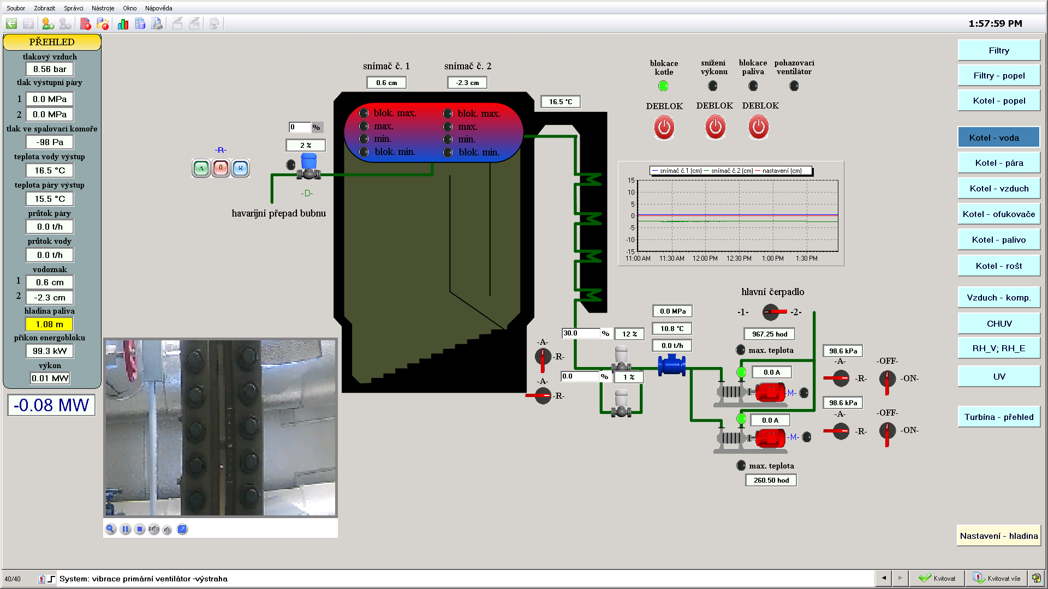The width and height of the screenshot is (1048, 589).
Task: Click the add user login icon
Action: click(x=48, y=23)
